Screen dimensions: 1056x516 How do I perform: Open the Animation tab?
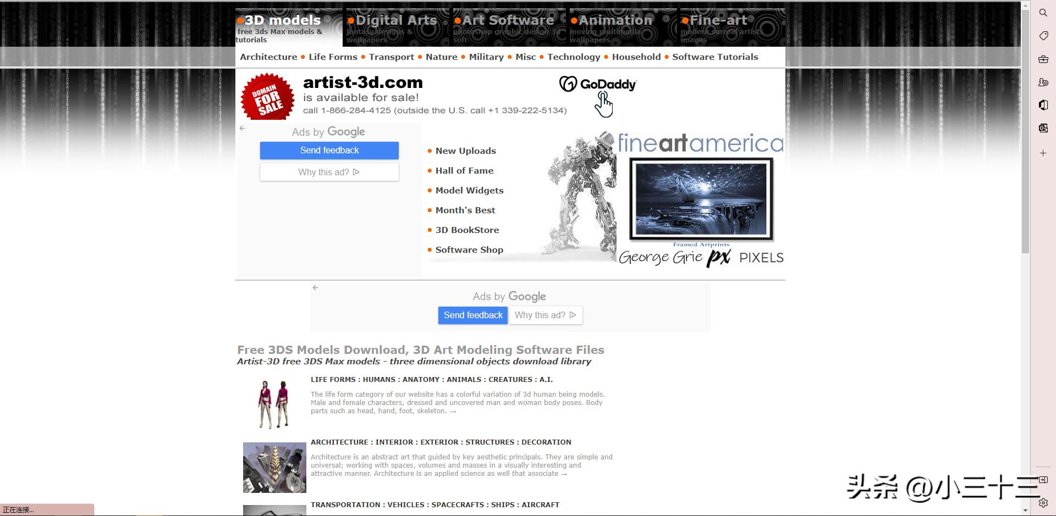click(x=615, y=21)
